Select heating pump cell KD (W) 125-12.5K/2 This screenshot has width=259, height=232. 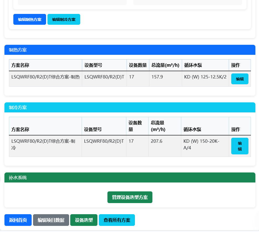[x=205, y=77]
